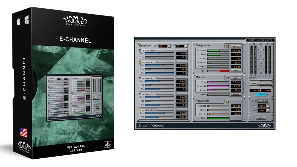Toggle the Noise Gate on/off indicator

(x=228, y=102)
